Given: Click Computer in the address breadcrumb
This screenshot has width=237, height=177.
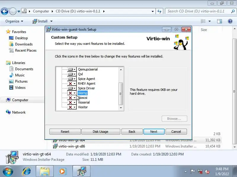Looking at the screenshot, I should pos(41,11).
